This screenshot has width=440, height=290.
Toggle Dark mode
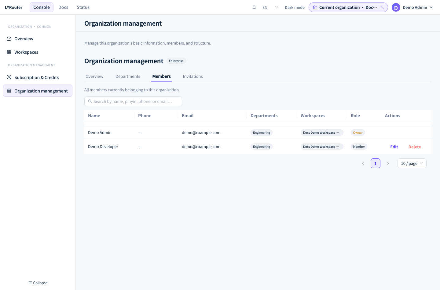tap(295, 7)
